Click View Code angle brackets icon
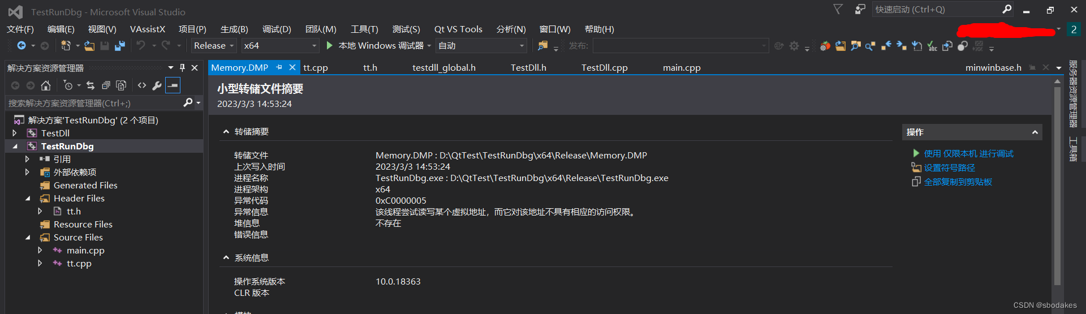This screenshot has height=314, width=1086. click(x=142, y=85)
